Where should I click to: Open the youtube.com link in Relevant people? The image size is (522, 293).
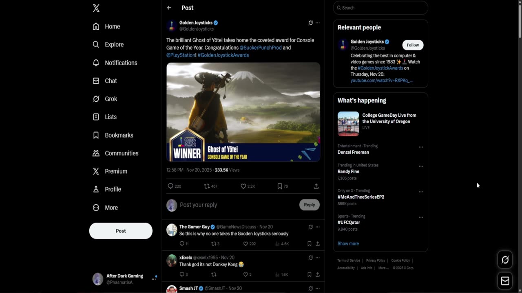point(381,81)
